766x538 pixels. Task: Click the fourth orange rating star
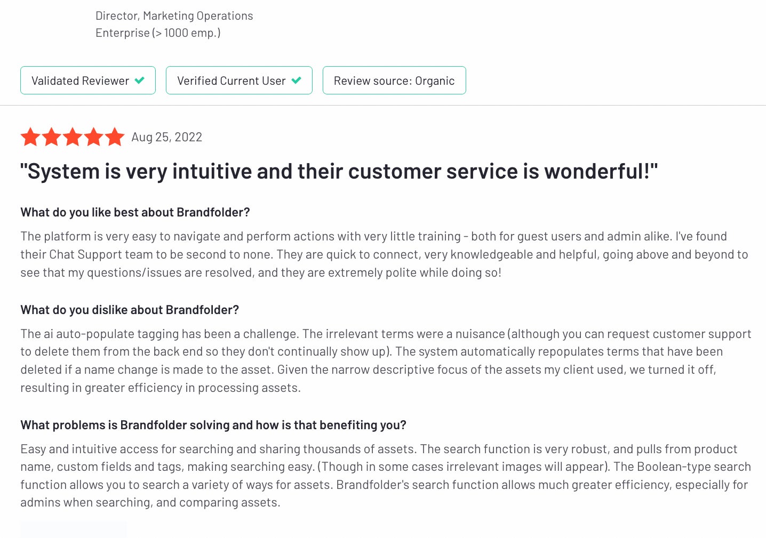(x=93, y=137)
